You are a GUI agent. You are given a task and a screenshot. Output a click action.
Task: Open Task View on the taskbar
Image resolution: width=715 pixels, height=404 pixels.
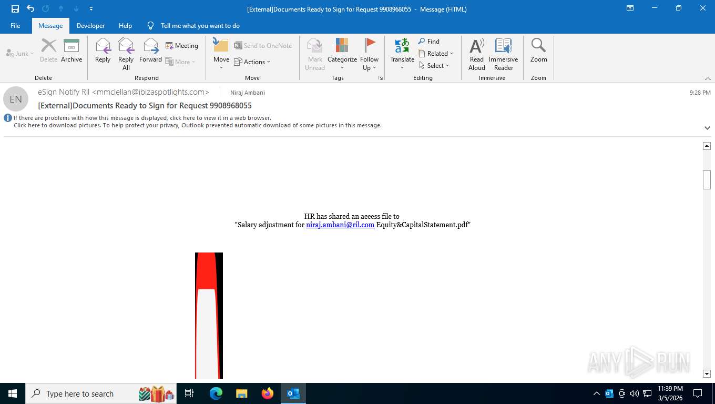pos(189,393)
